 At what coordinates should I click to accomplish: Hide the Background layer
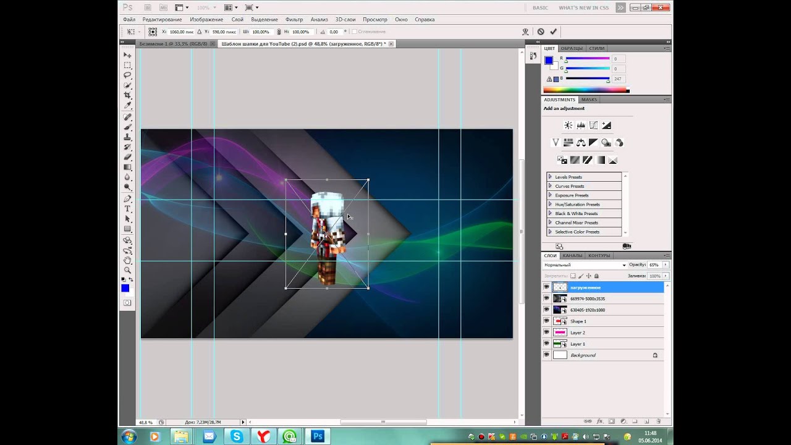pos(546,355)
